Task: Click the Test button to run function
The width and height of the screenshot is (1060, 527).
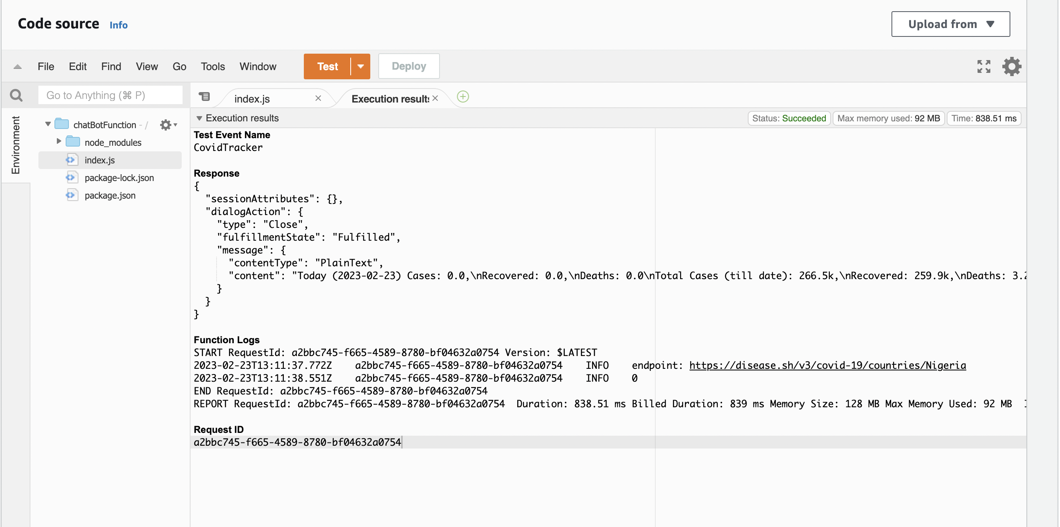Action: point(327,66)
